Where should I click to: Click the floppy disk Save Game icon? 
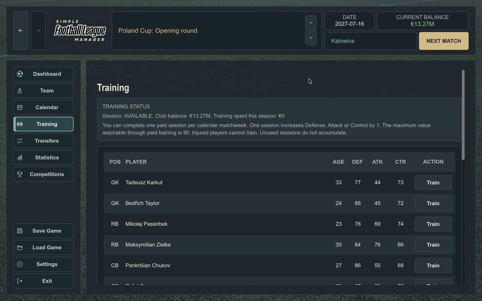pos(20,231)
